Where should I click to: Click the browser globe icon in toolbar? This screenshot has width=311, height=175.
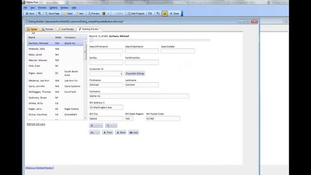(104, 14)
